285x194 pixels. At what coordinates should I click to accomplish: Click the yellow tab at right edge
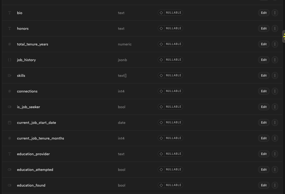(284, 36)
